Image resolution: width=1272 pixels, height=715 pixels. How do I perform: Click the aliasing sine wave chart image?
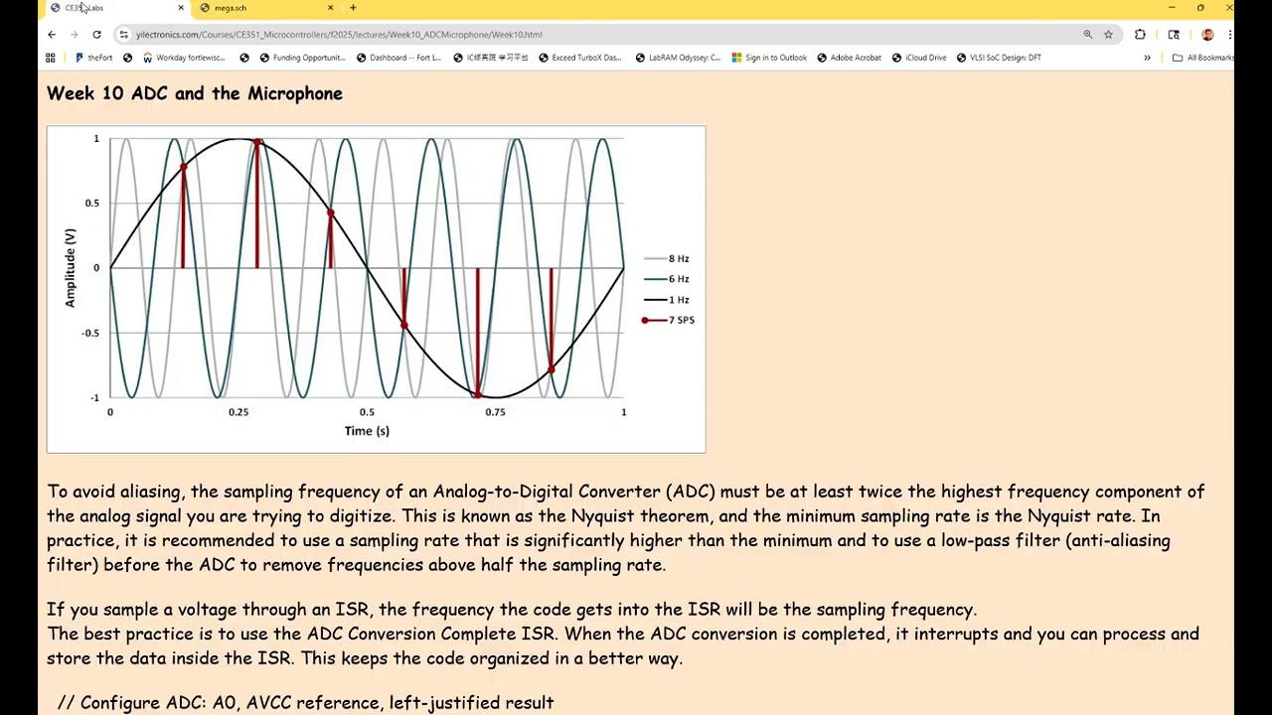click(x=376, y=289)
